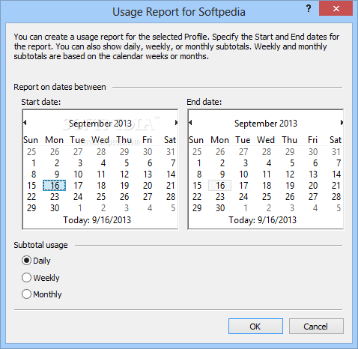Jump to Today 9/16/2013 in End date calendar
This screenshot has width=358, height=349.
pyautogui.click(x=262, y=220)
